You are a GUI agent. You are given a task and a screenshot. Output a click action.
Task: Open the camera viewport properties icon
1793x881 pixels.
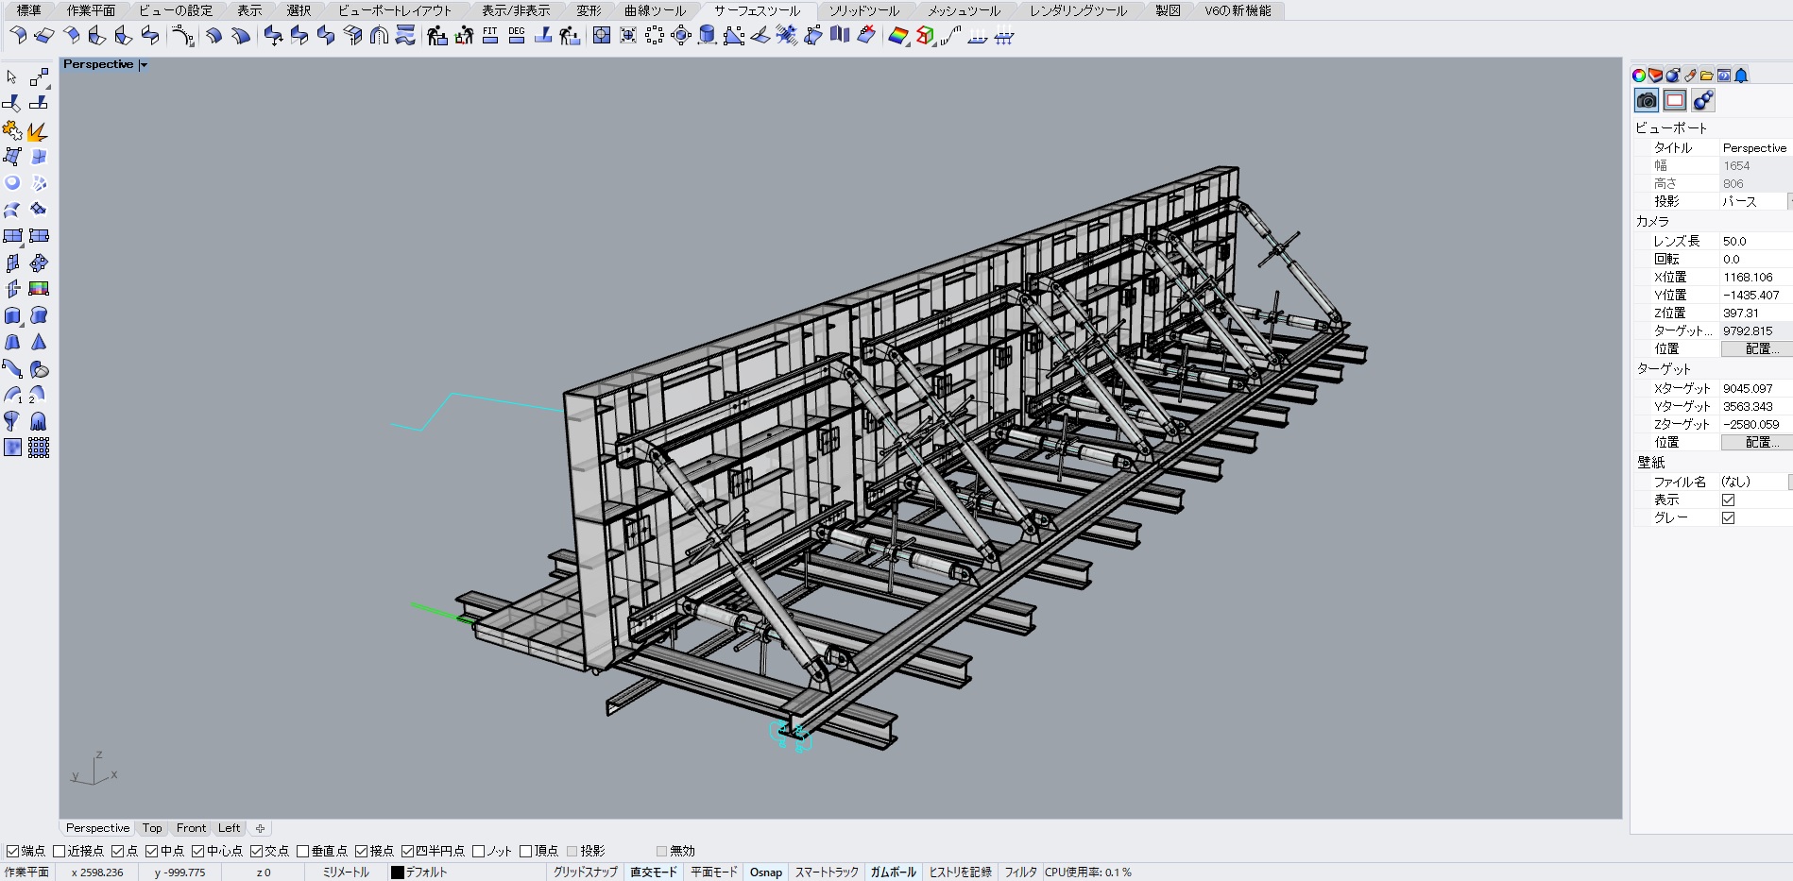coord(1647,100)
